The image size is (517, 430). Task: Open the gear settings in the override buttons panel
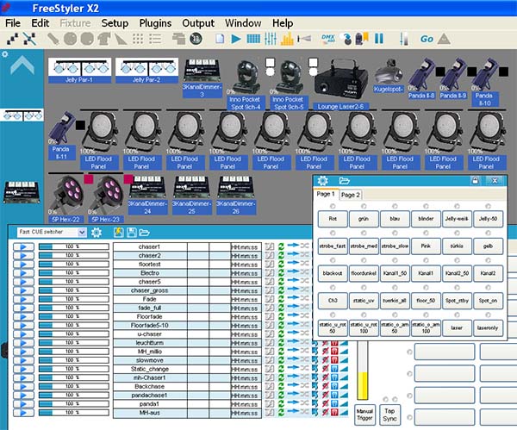(x=323, y=181)
